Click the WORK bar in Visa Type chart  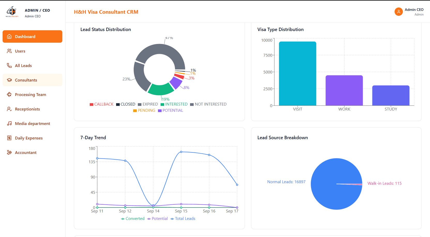coord(344,90)
